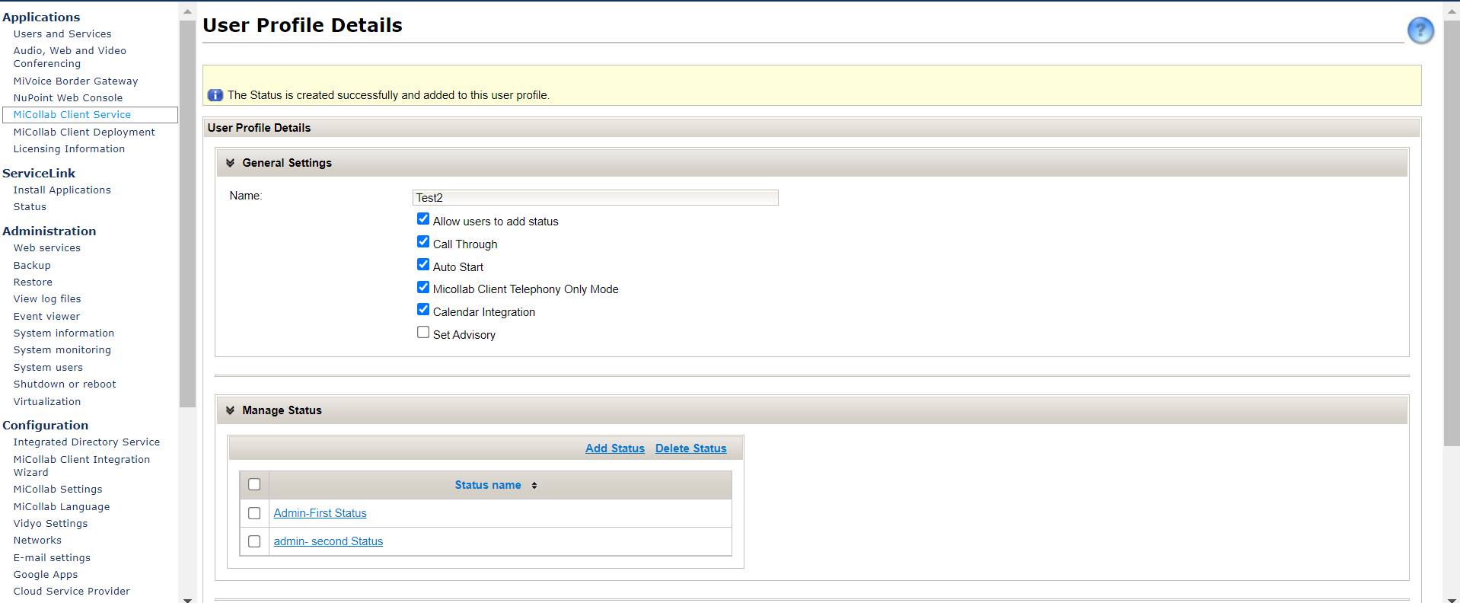Disable the Call Through checkbox
The height and width of the screenshot is (603, 1460).
click(x=423, y=242)
